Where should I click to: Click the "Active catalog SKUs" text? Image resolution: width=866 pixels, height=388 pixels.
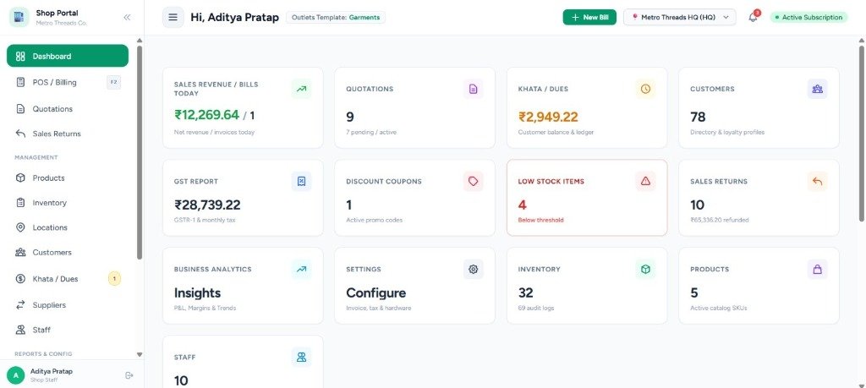[719, 308]
